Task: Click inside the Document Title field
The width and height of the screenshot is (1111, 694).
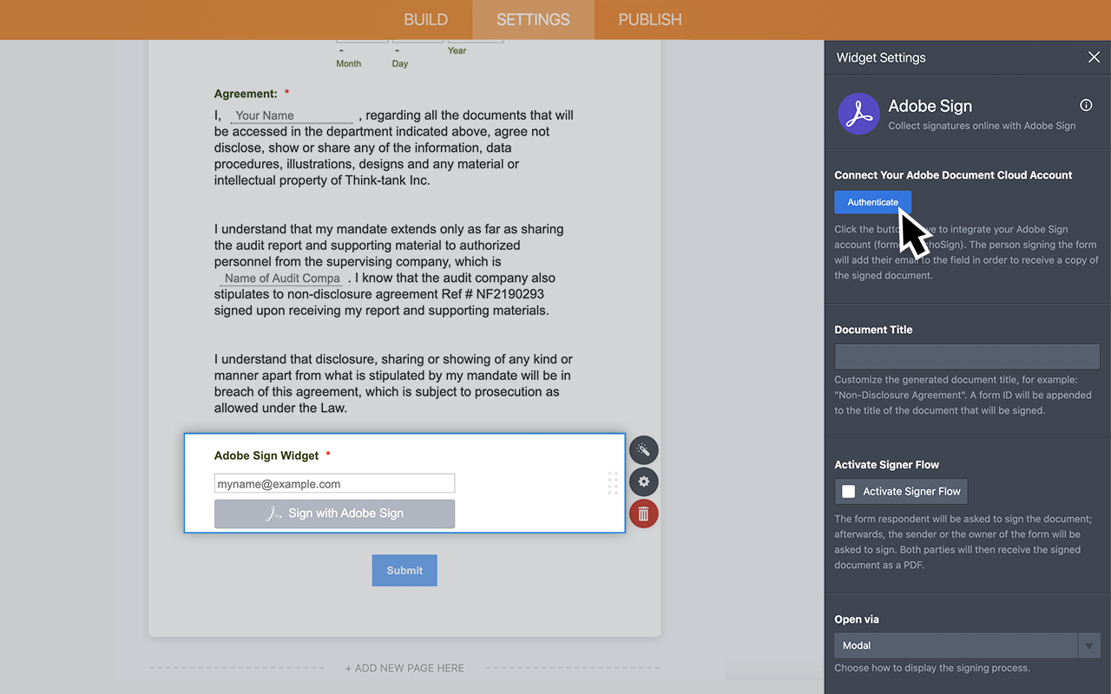Action: tap(966, 356)
